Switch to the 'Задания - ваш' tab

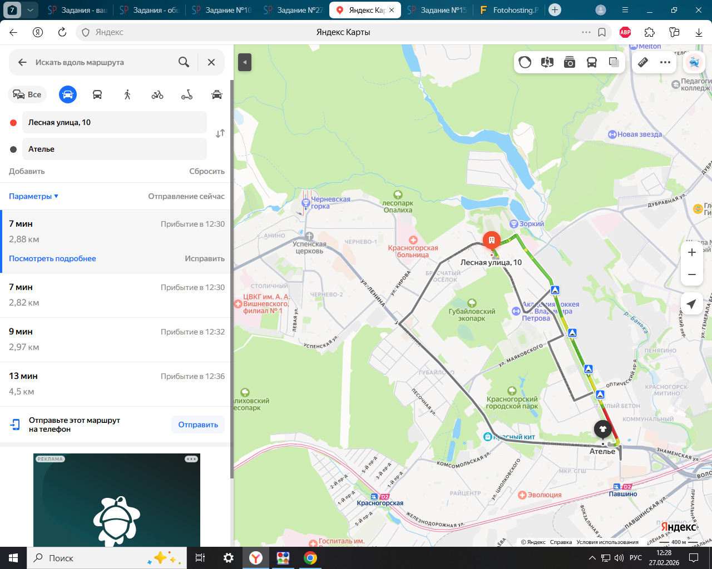[x=78, y=10]
